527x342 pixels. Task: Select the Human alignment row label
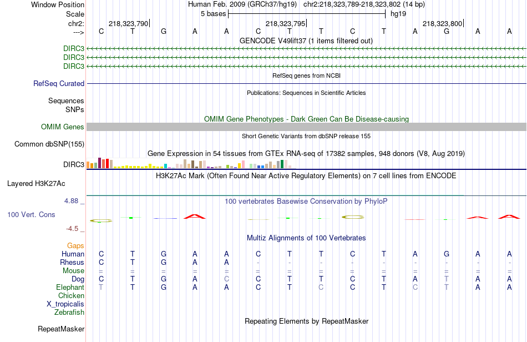[73, 254]
